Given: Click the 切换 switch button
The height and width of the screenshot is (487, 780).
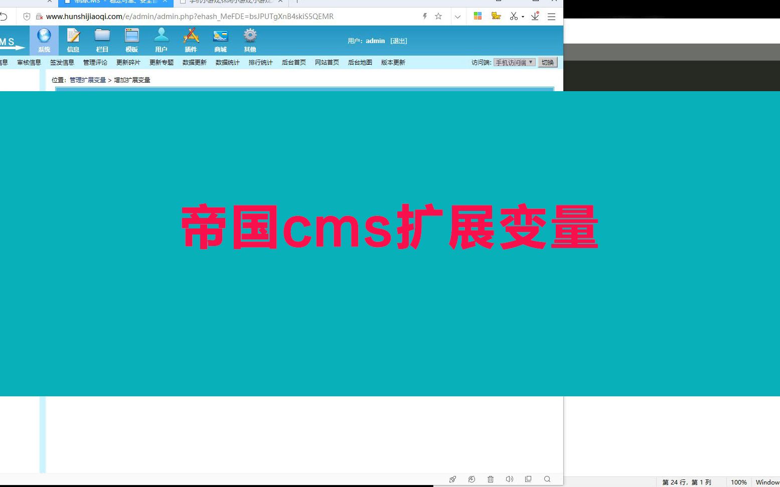Looking at the screenshot, I should point(548,62).
